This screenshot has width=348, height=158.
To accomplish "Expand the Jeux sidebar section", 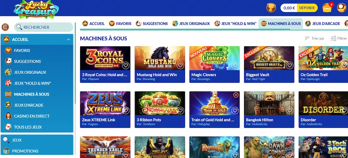I will (x=37, y=140).
